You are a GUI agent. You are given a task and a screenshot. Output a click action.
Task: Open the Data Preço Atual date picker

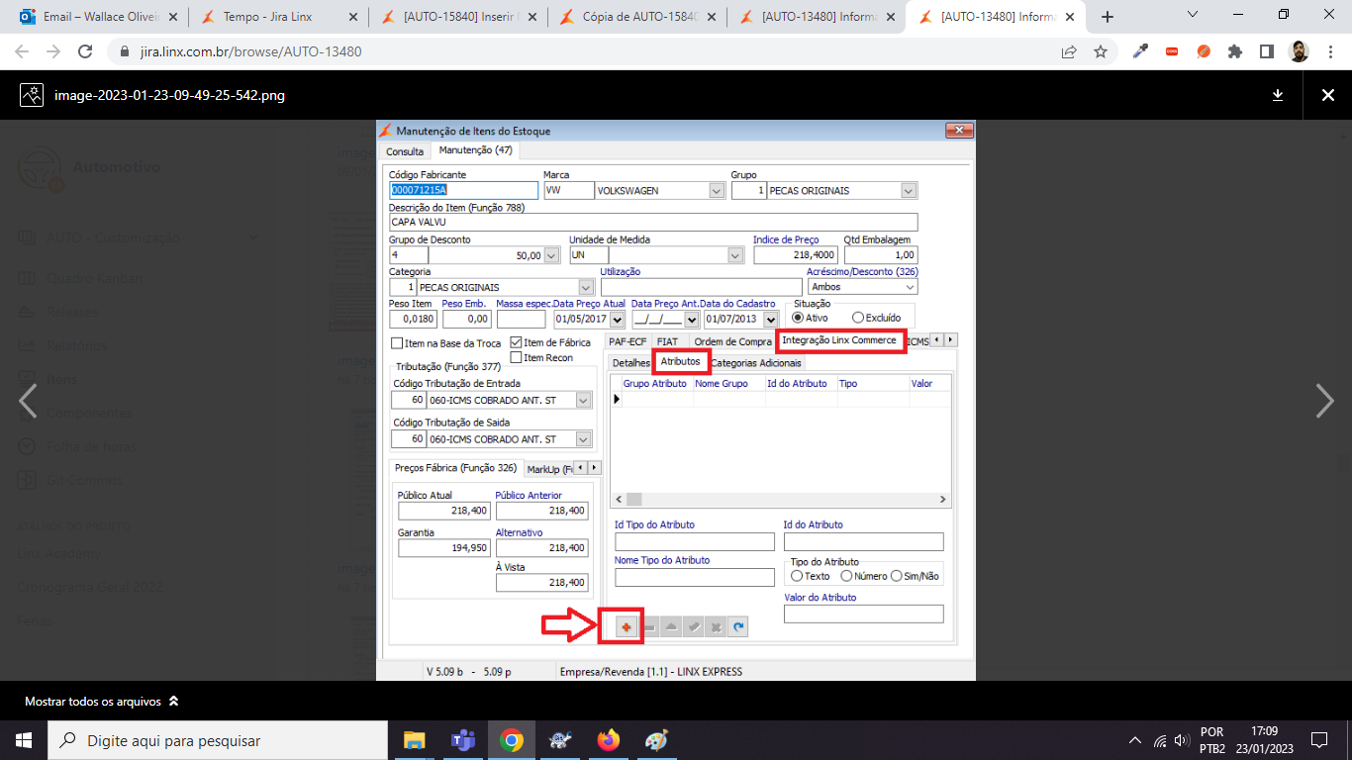pos(618,320)
